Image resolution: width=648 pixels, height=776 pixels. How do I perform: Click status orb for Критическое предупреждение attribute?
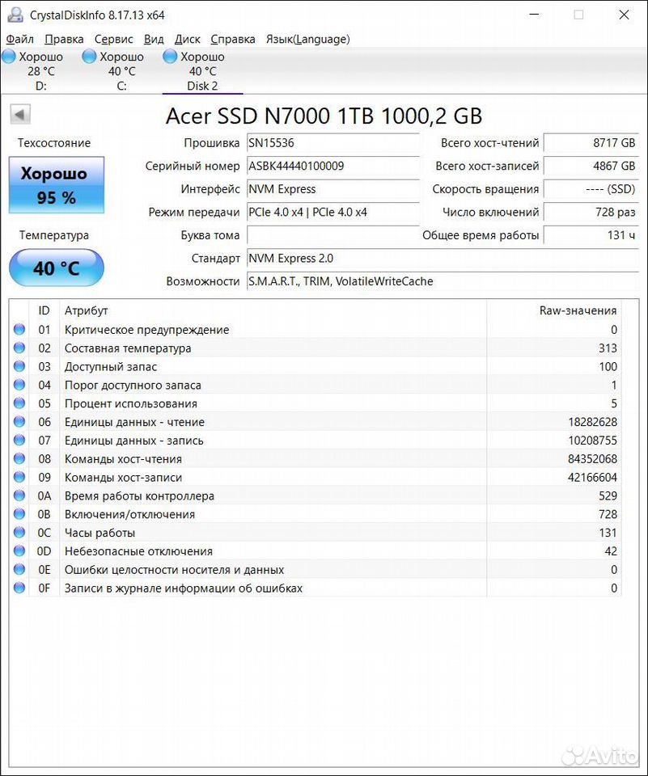click(19, 330)
